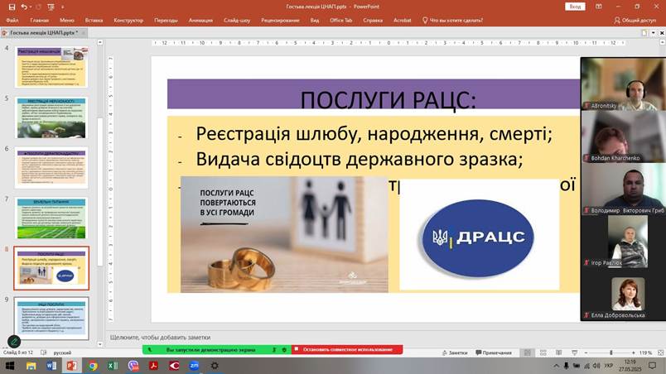Image resolution: width=666 pixels, height=374 pixels.
Task: Toggle the Заметки notes pane
Action: coord(455,352)
